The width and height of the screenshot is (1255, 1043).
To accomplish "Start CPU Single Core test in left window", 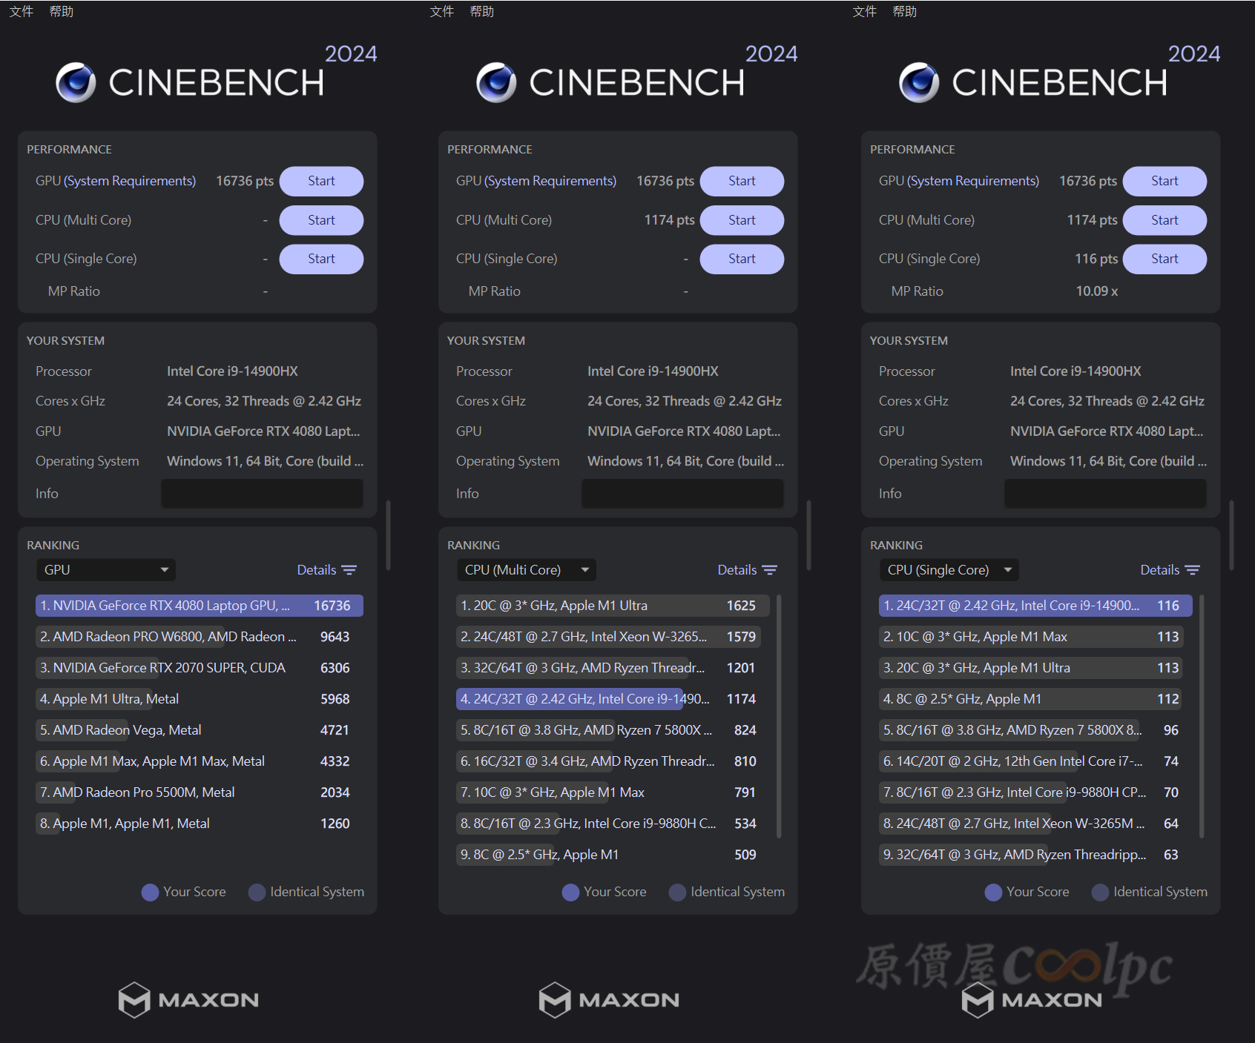I will (321, 259).
